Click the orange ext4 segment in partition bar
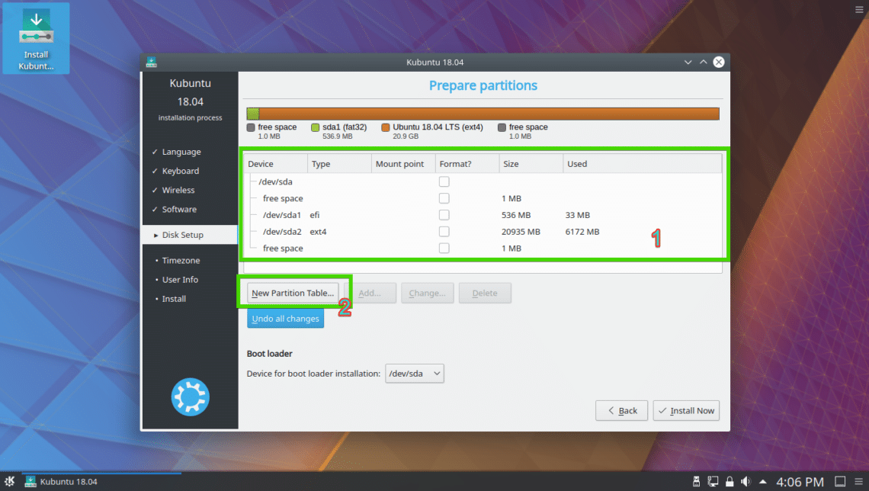 coord(489,114)
